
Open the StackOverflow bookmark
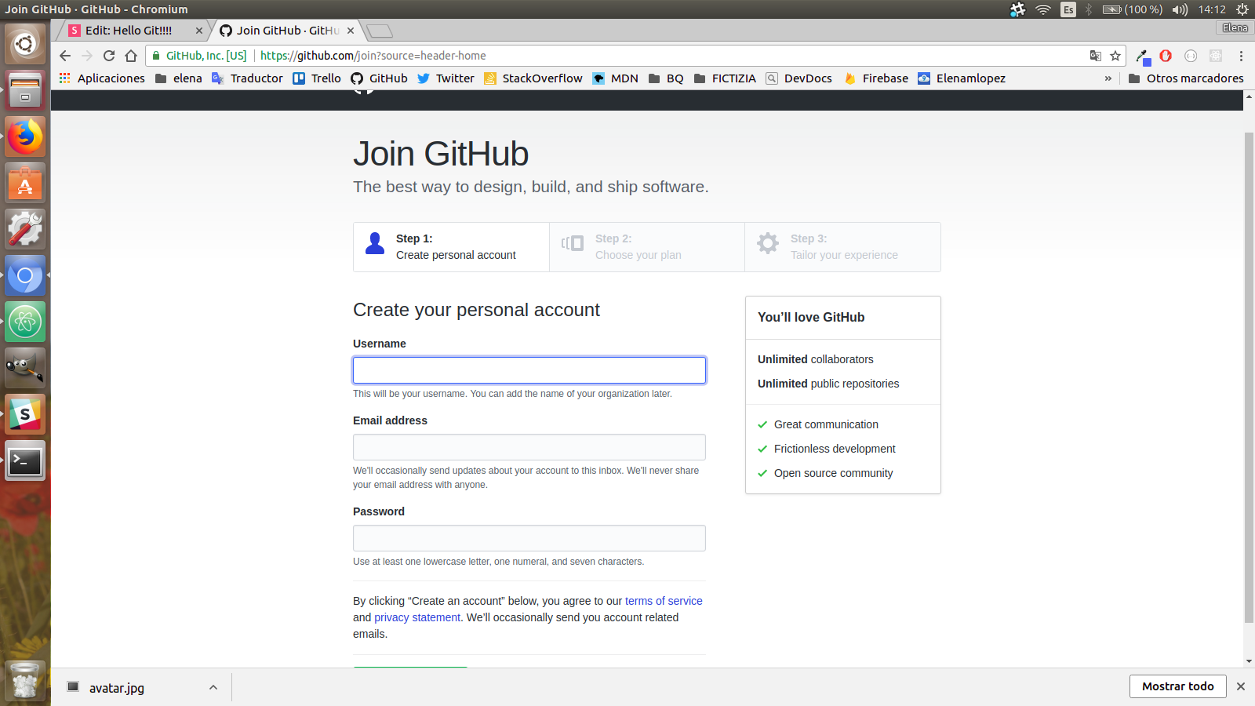533,78
